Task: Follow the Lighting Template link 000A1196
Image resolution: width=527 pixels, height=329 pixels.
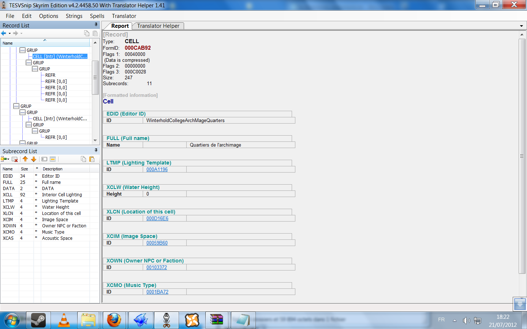Action: 157,169
